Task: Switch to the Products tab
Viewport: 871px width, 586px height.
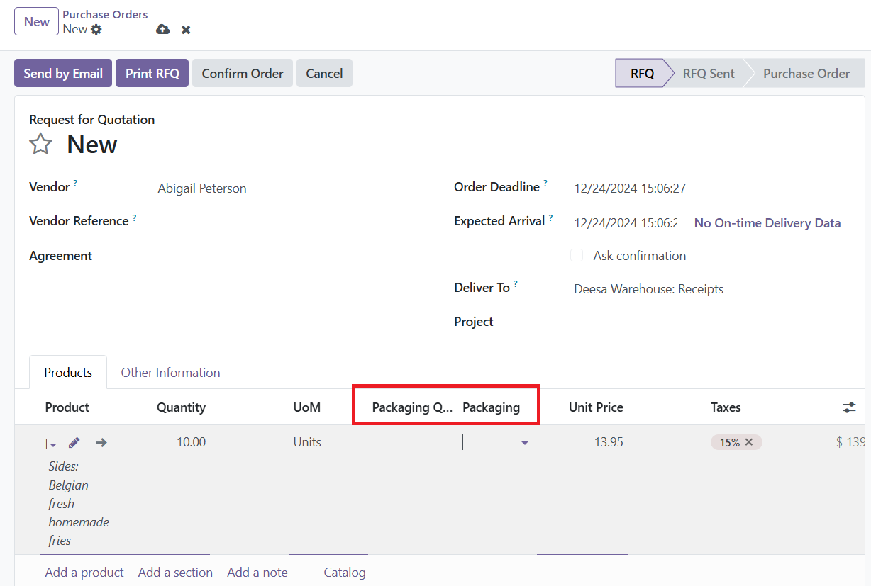Action: click(x=68, y=373)
